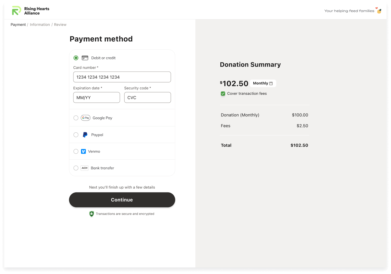Click the PayPal logo icon
The width and height of the screenshot is (391, 274).
tap(85, 135)
